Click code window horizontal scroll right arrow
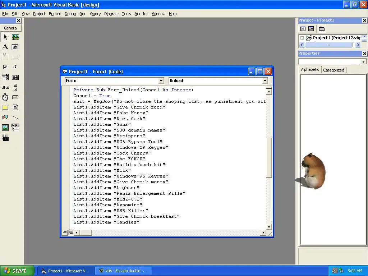 [263, 233]
